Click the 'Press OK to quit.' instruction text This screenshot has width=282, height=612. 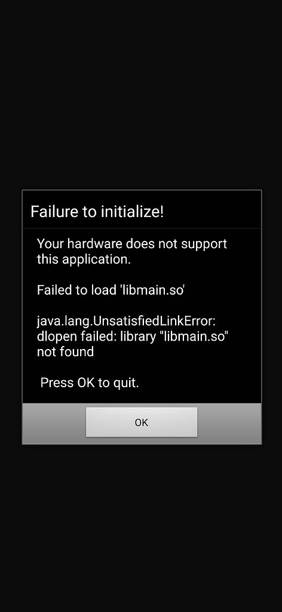(x=90, y=383)
